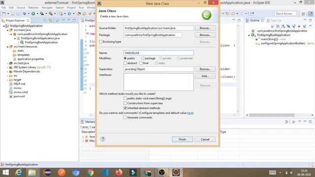Viewport: 315px width, 177px height.
Task: Click the Quick Access search box
Action: (285, 13)
